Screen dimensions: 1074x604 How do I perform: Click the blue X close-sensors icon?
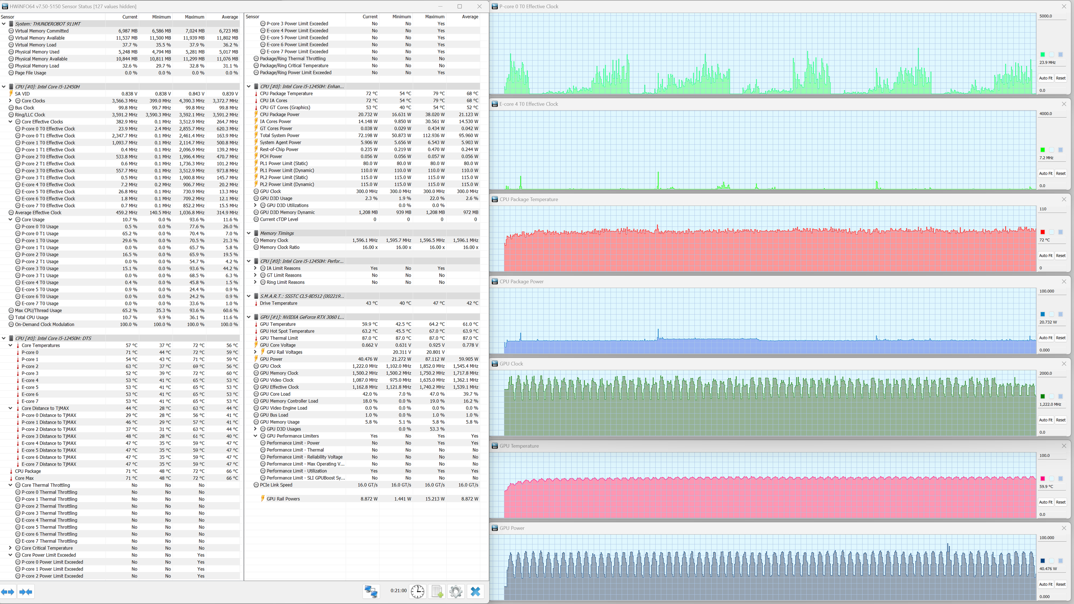click(x=475, y=591)
